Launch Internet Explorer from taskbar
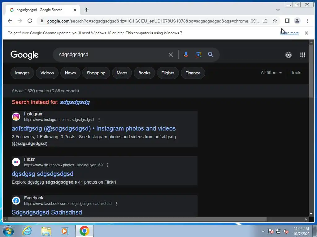The height and width of the screenshot is (237, 317). tap(27, 231)
